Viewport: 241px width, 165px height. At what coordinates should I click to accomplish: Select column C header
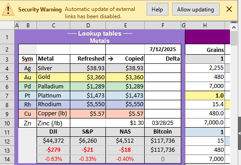coord(53,26)
